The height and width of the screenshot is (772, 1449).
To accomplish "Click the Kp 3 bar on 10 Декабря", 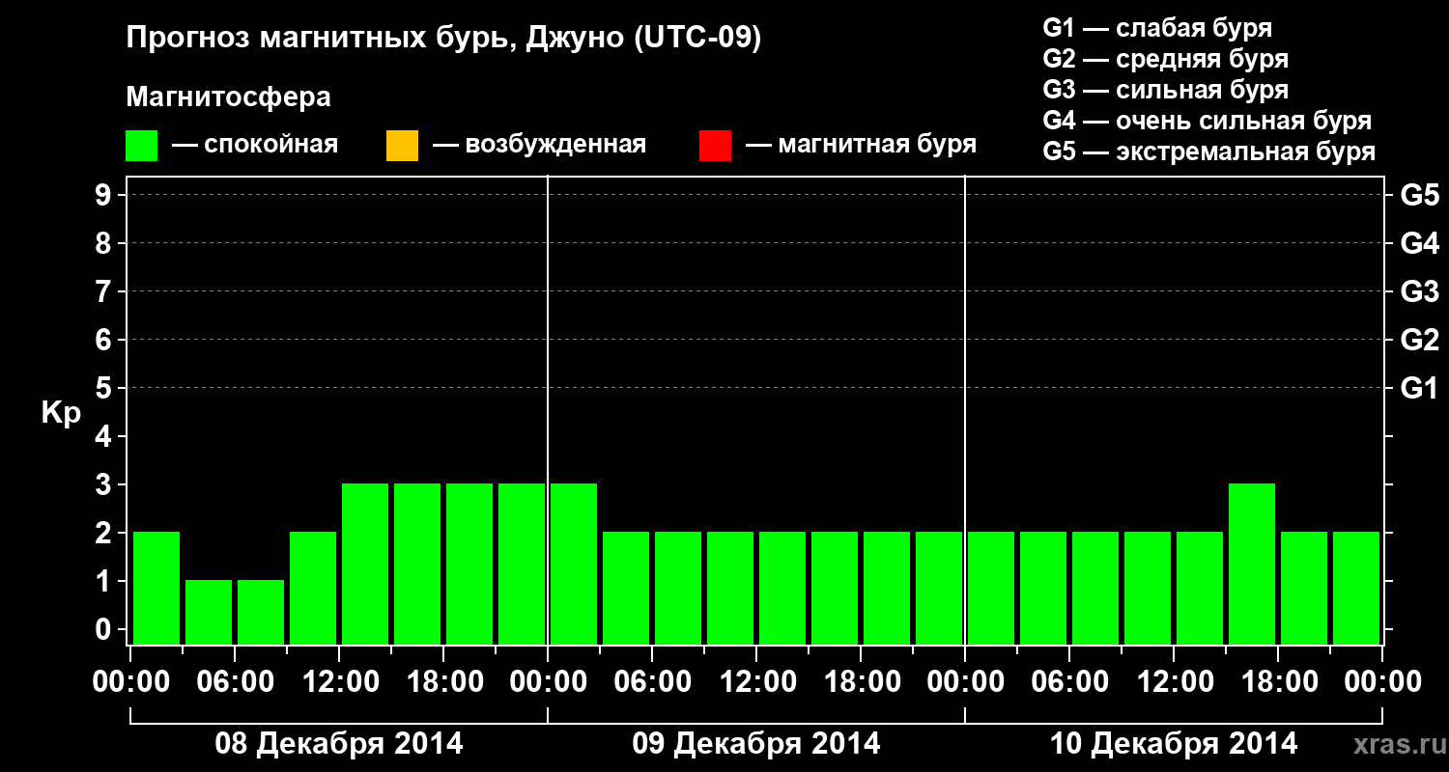I will 1252,564.
